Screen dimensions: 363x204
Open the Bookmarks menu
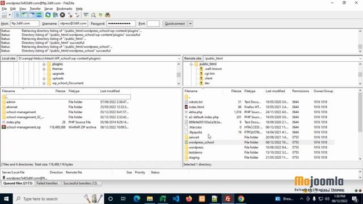[64, 8]
